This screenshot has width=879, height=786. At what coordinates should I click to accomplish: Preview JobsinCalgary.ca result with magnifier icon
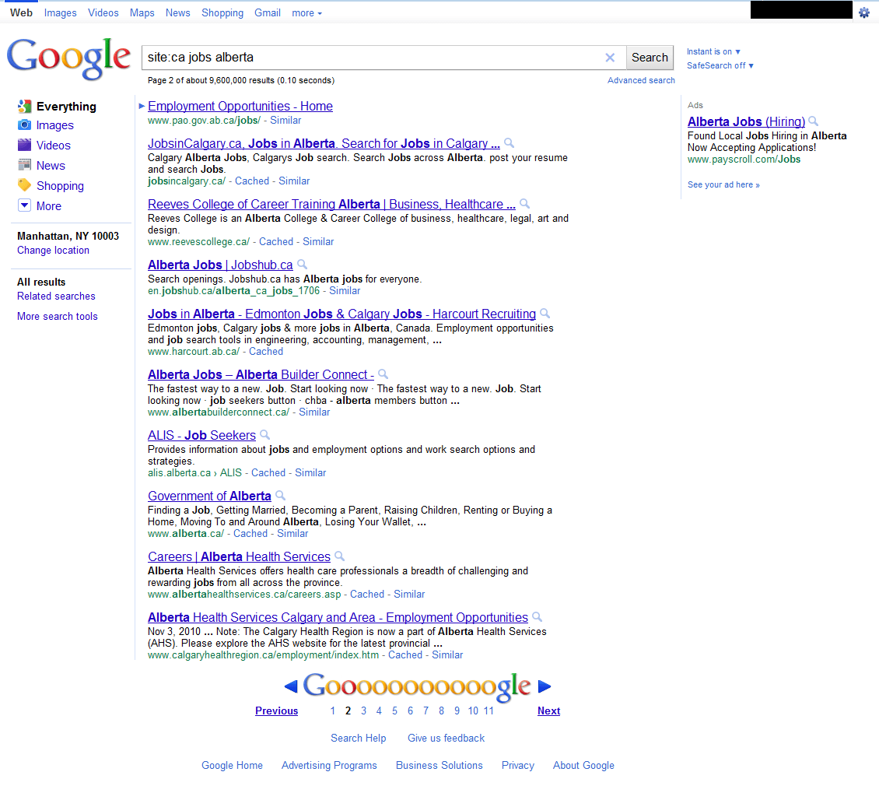pyautogui.click(x=509, y=143)
